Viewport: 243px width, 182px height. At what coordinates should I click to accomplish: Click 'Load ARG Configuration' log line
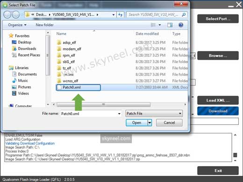[23, 139]
